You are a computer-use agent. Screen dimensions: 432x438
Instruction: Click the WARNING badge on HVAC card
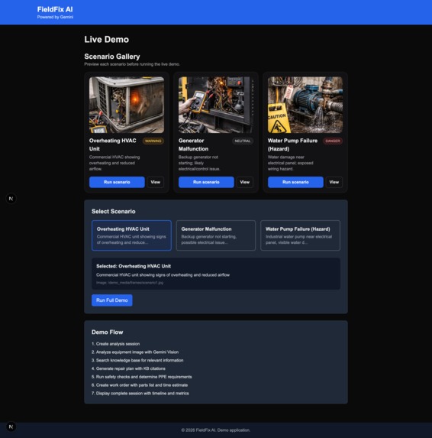[x=153, y=141]
